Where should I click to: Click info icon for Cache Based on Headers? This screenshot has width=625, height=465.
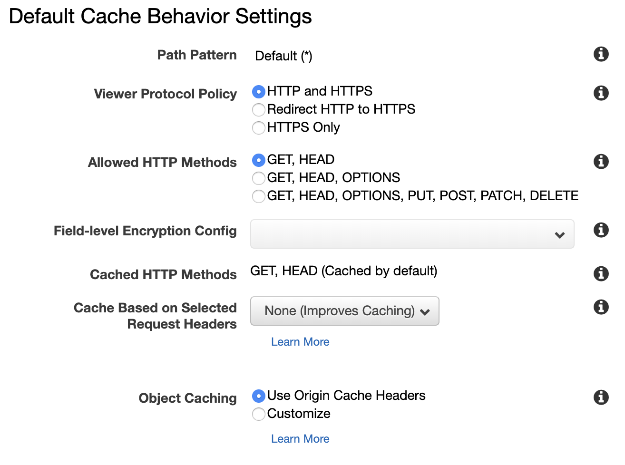(601, 307)
